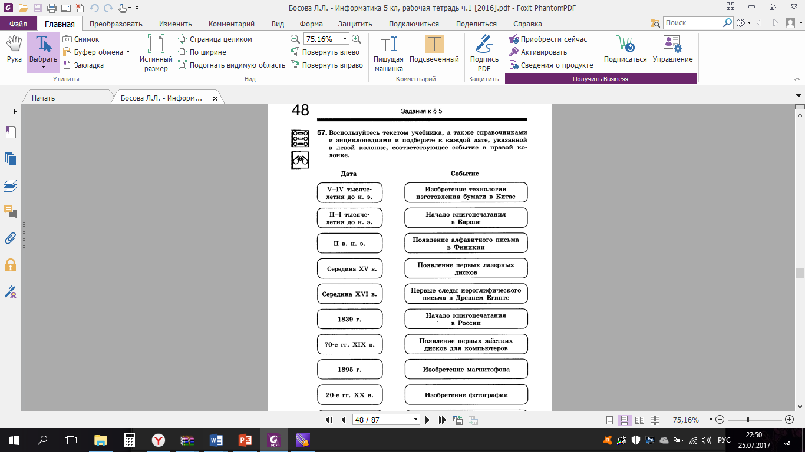Viewport: 805px width, 452px height.
Task: Click minus button beside zoom slider
Action: pos(720,420)
